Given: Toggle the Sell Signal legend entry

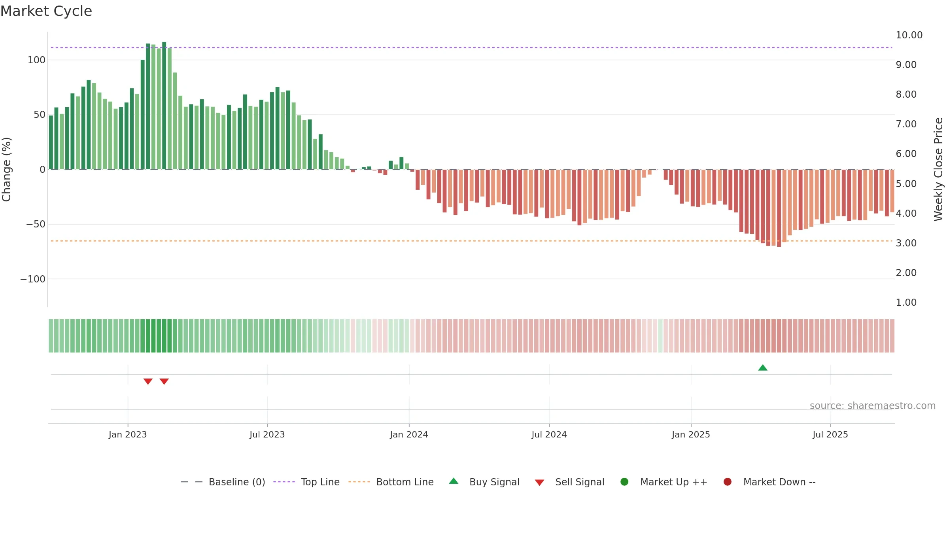Looking at the screenshot, I should coord(569,482).
